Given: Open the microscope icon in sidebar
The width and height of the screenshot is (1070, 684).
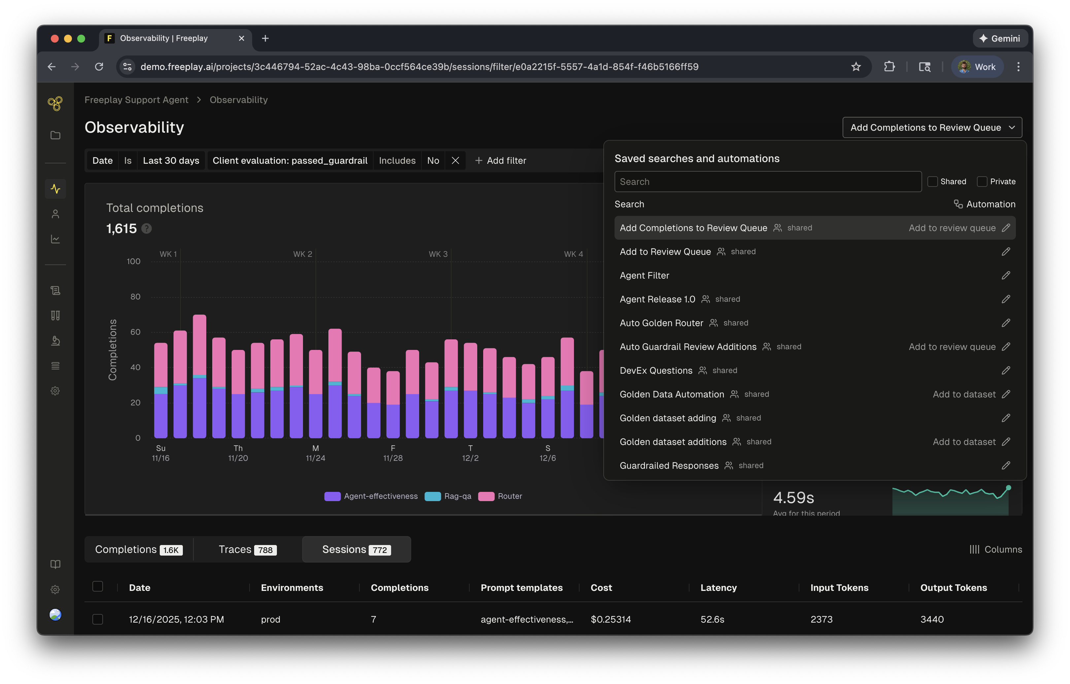Looking at the screenshot, I should pos(55,341).
